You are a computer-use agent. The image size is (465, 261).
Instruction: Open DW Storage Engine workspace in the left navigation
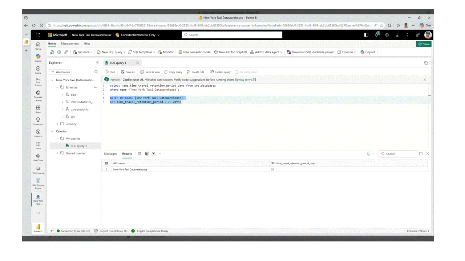point(38,183)
